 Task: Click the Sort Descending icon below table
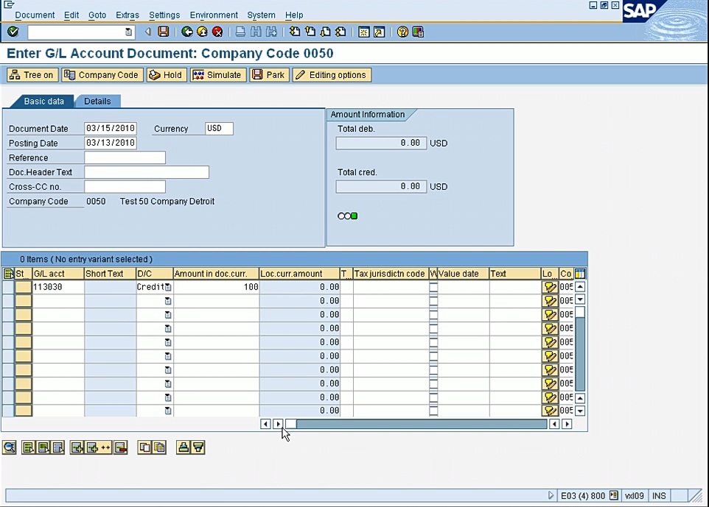(x=198, y=447)
